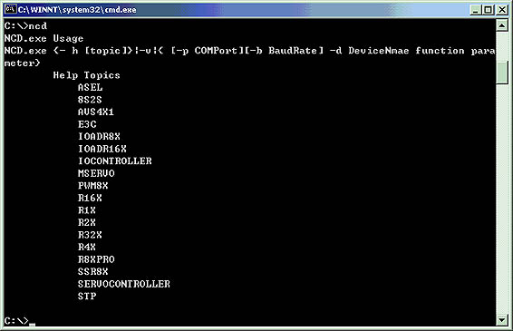Click the MSERVO topic text
This screenshot has width=513, height=331.
click(x=96, y=173)
